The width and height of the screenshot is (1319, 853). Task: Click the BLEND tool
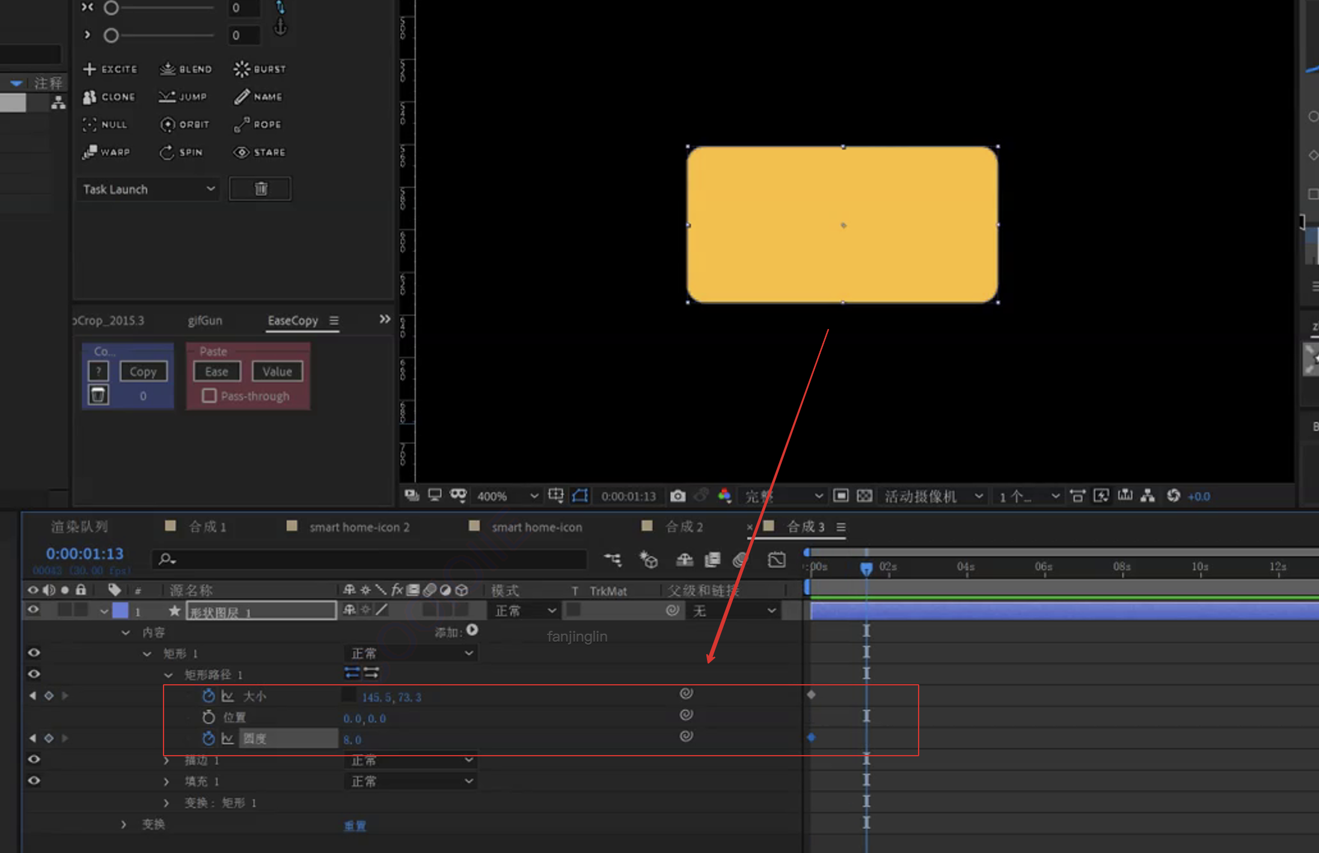pyautogui.click(x=185, y=69)
